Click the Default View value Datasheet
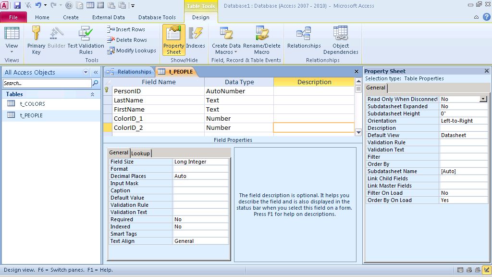The height and width of the screenshot is (277, 492). click(x=464, y=135)
